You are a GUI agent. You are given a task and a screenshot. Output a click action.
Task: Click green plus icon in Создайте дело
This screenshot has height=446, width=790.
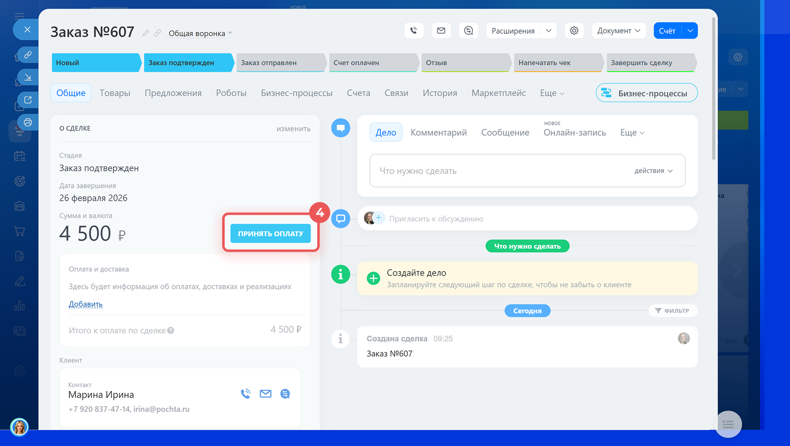pos(373,278)
